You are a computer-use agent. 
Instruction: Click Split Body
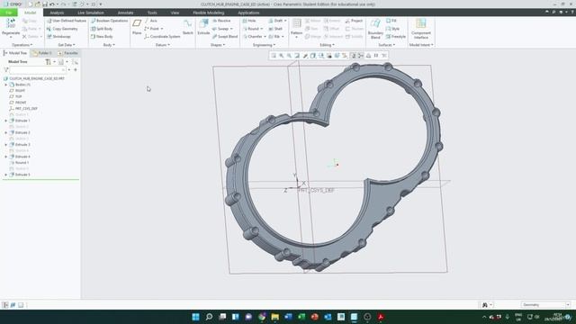(102, 29)
